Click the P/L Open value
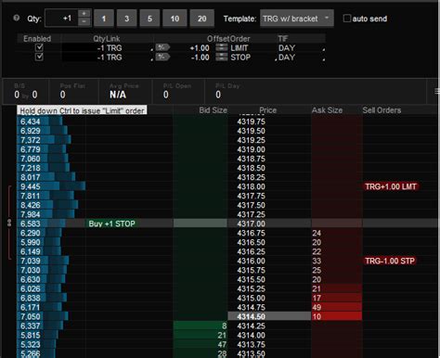 click(166, 95)
